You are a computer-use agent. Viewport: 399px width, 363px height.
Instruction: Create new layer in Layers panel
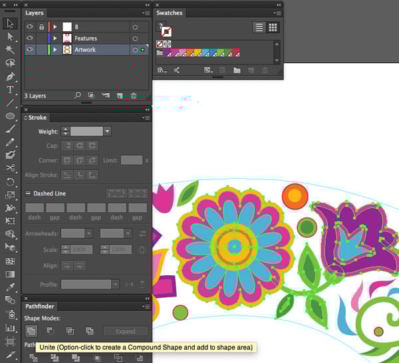120,96
